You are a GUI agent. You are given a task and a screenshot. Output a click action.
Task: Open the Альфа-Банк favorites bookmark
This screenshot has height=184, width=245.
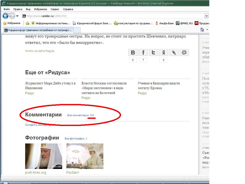[x=165, y=23]
